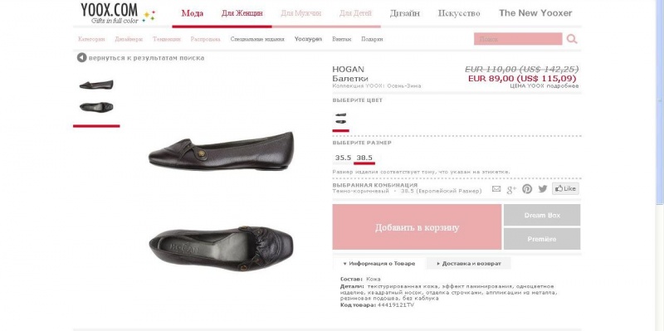Open the Категории menu
The image size is (664, 331).
click(91, 39)
